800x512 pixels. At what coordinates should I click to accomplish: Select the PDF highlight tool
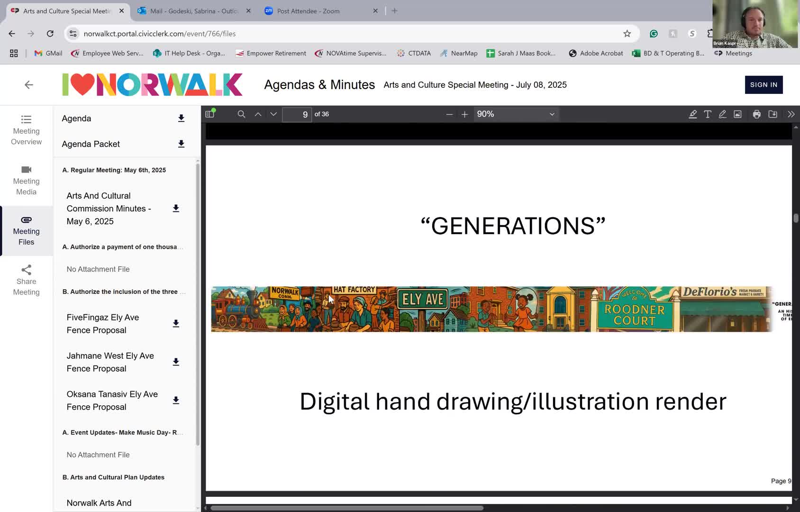click(692, 114)
